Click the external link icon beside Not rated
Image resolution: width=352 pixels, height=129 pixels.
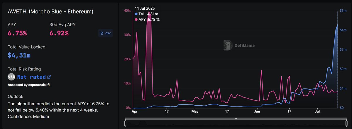click(x=49, y=77)
